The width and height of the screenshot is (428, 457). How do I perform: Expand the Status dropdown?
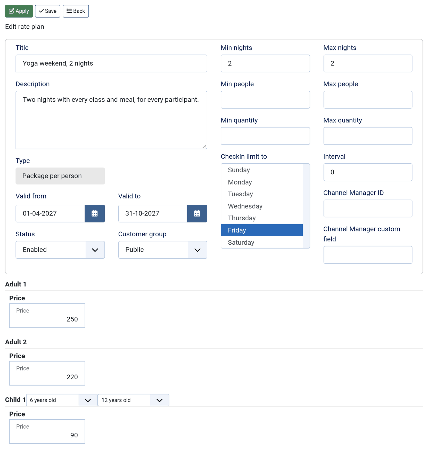point(60,250)
